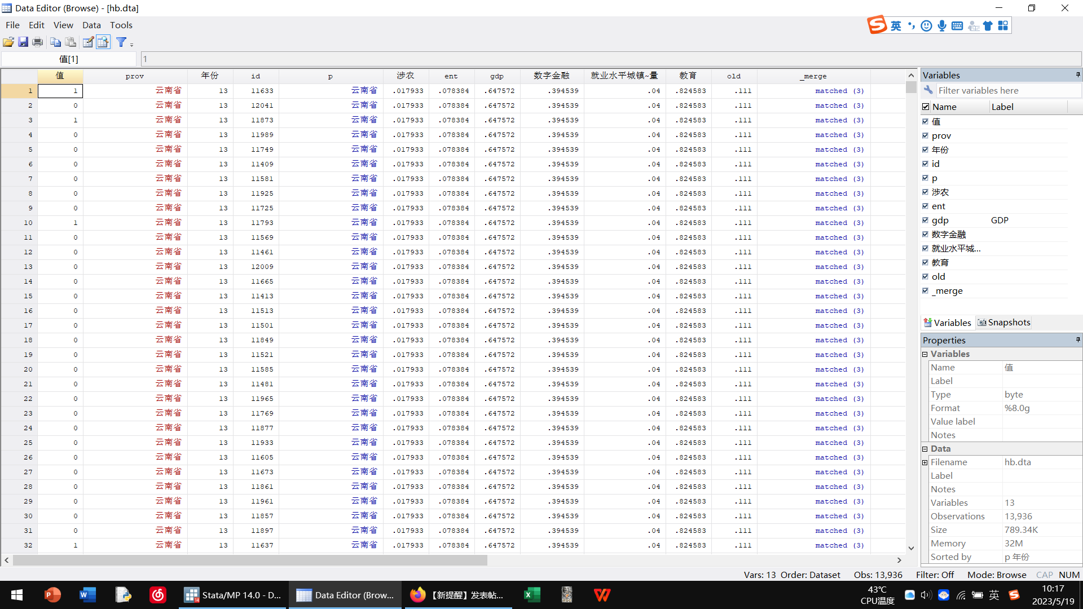The width and height of the screenshot is (1083, 609).
Task: Uncheck the gdp variable checkbox
Action: [x=925, y=220]
